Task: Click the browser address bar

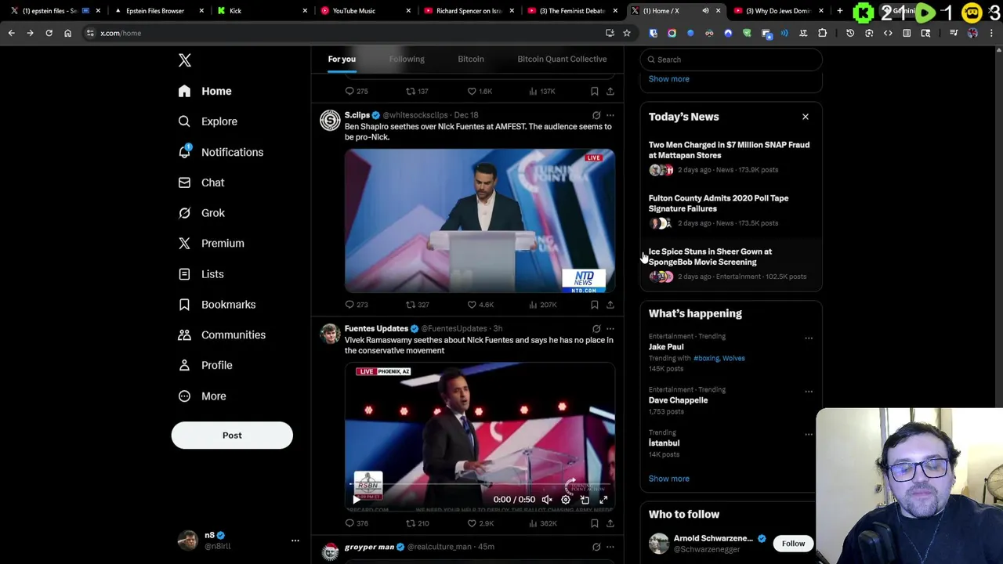Action: coord(345,33)
